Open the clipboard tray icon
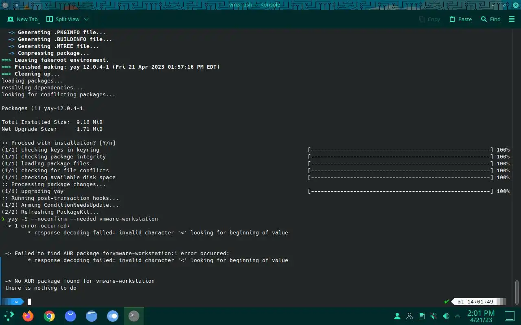The image size is (521, 325). click(422, 316)
